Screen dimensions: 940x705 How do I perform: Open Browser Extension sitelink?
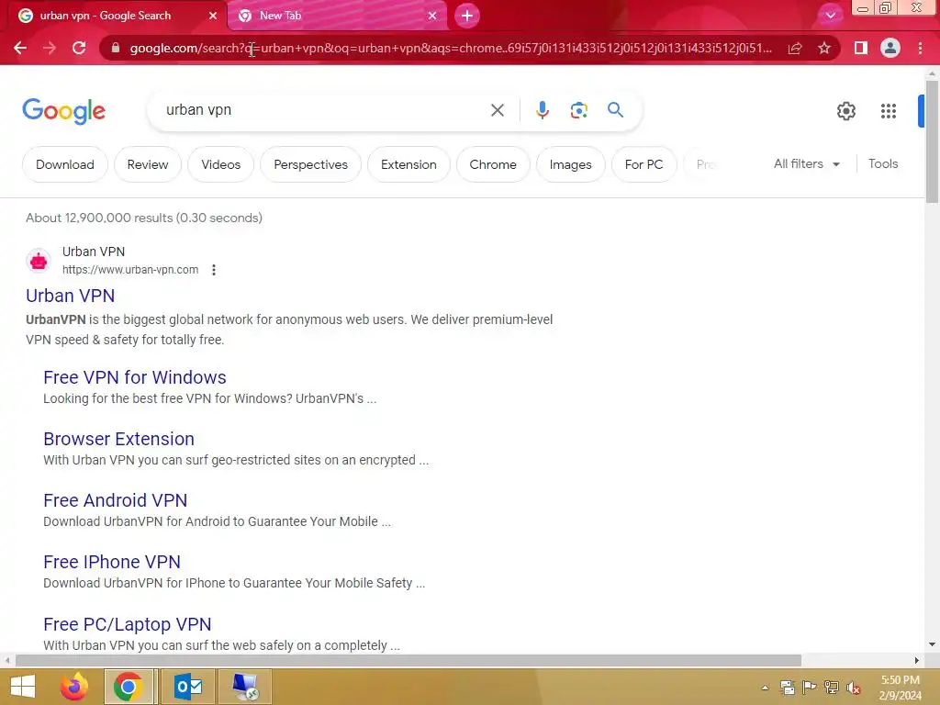pyautogui.click(x=118, y=439)
